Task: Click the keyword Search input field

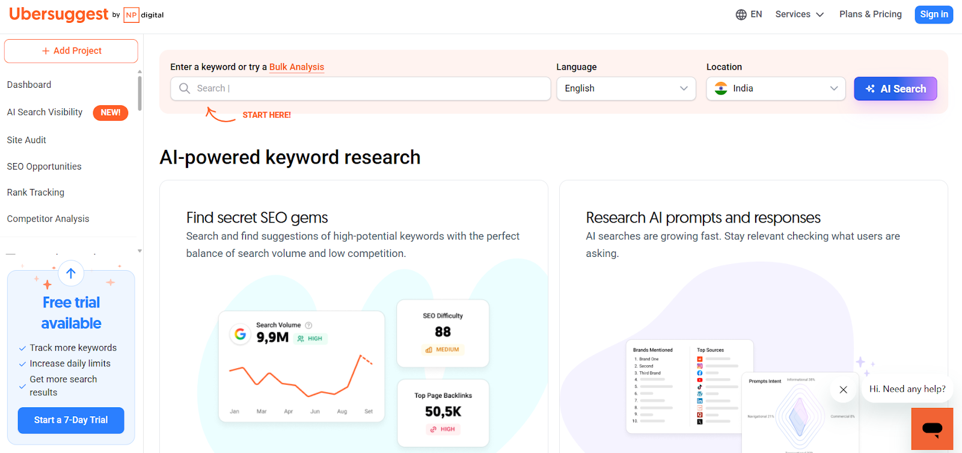Action: coord(361,88)
